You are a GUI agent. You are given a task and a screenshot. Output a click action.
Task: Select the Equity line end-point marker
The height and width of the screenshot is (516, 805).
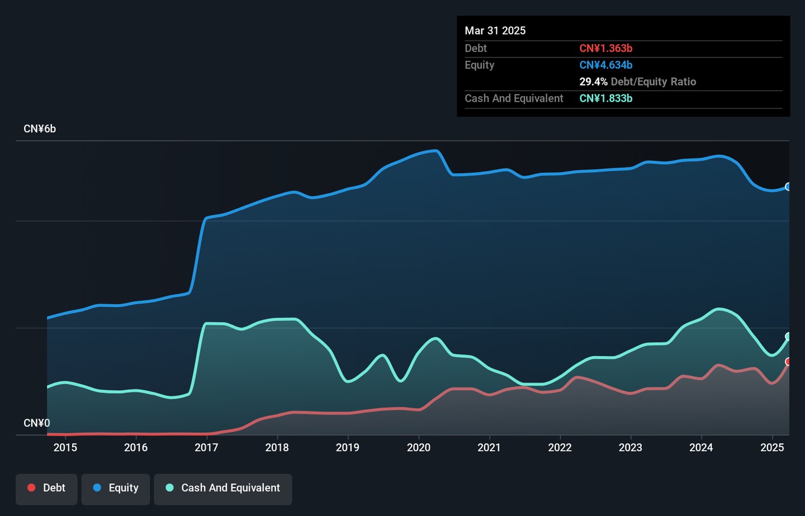(788, 187)
